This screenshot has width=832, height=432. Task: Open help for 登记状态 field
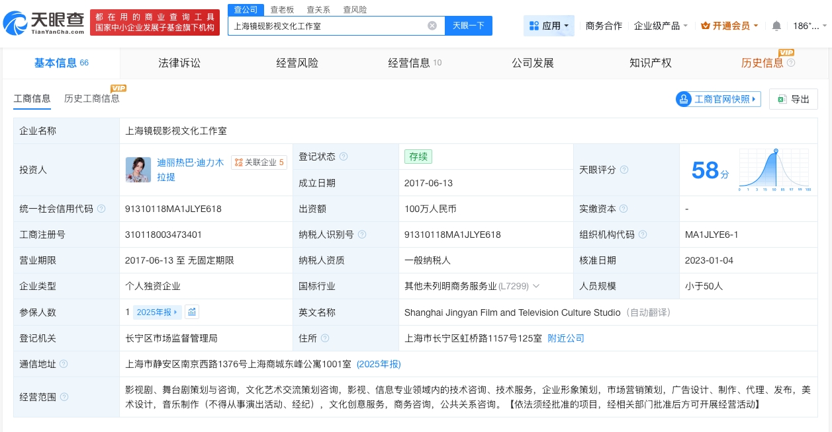click(x=344, y=157)
